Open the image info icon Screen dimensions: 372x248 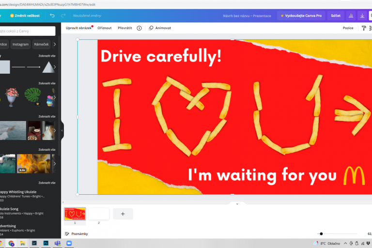click(x=139, y=28)
